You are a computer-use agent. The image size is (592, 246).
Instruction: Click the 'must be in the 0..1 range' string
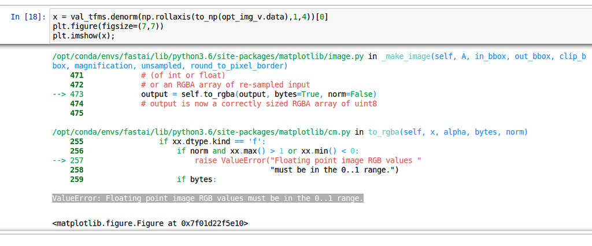pyautogui.click(x=335, y=170)
